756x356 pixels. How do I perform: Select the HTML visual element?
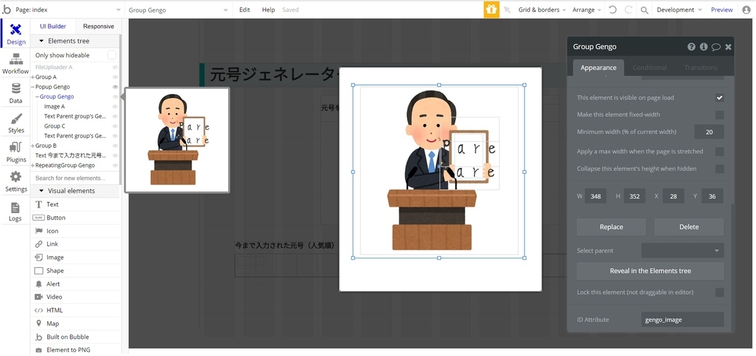coord(75,310)
